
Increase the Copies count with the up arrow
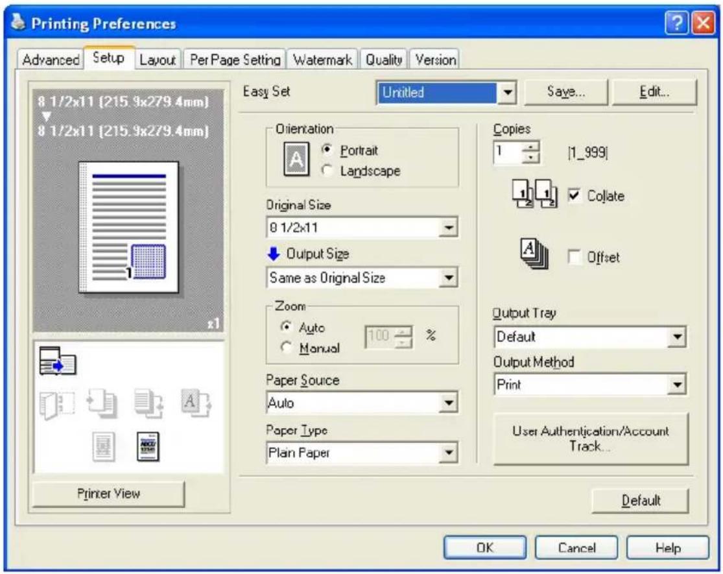pos(531,147)
